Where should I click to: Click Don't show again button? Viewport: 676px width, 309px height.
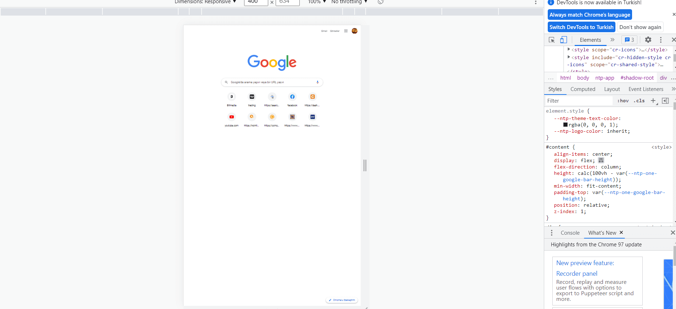pyautogui.click(x=640, y=27)
